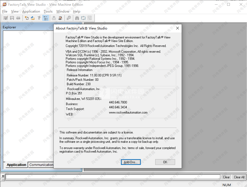Close the About FactoryTalk View Studio dialog
Image resolution: width=247 pixels, height=187 pixels.
(178, 28)
